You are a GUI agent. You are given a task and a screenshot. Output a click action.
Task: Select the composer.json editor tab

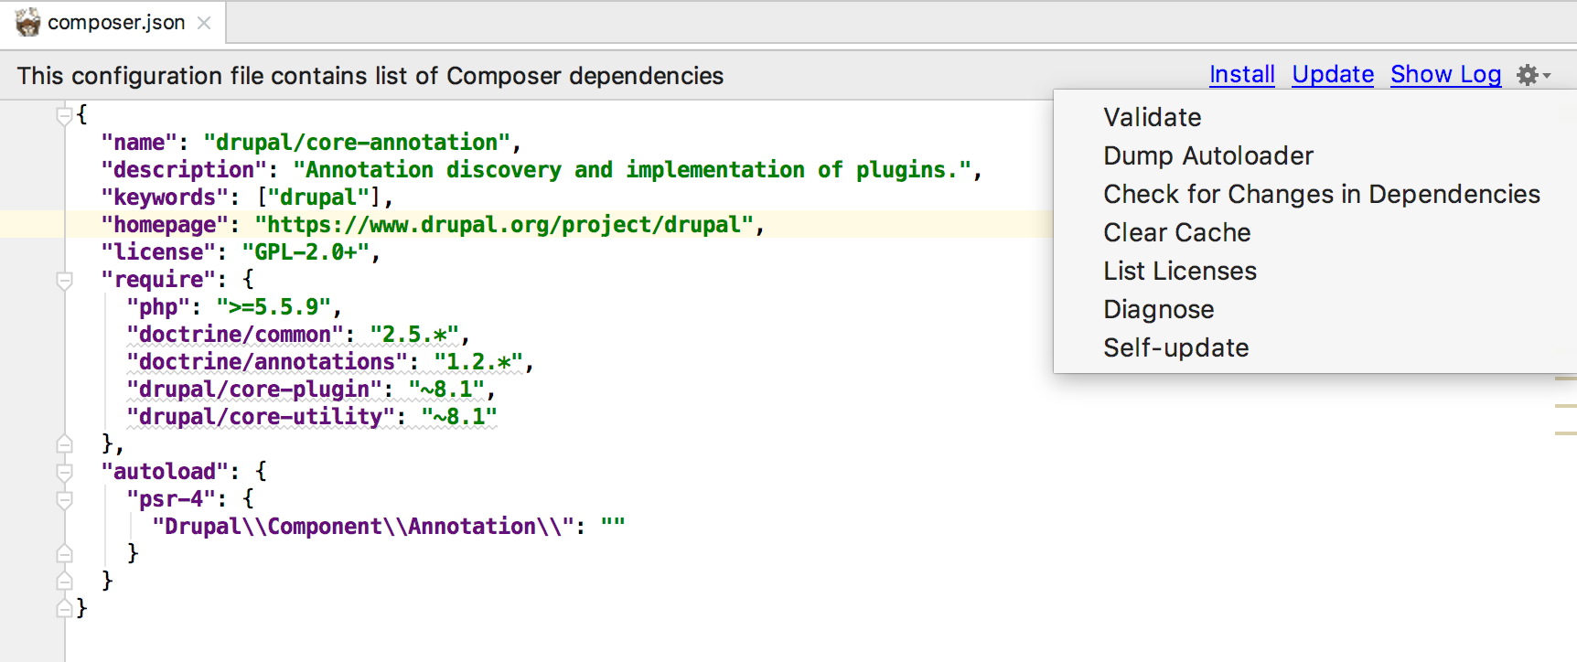pos(113,22)
